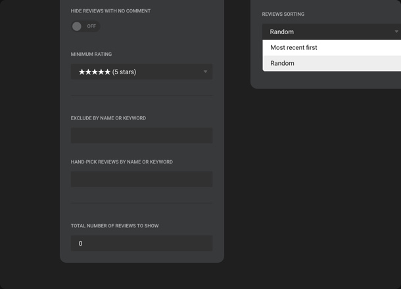Click into the Hand-Pick Reviews keyword field
This screenshot has width=401, height=289.
point(141,179)
